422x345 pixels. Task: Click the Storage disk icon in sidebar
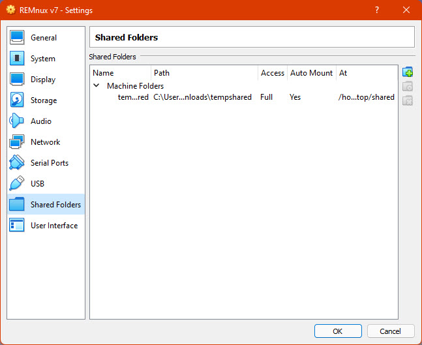click(x=18, y=100)
